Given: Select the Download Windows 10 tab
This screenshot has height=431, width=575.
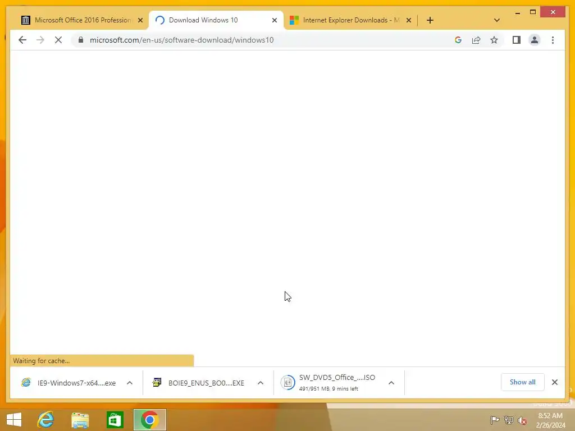Looking at the screenshot, I should click(216, 20).
